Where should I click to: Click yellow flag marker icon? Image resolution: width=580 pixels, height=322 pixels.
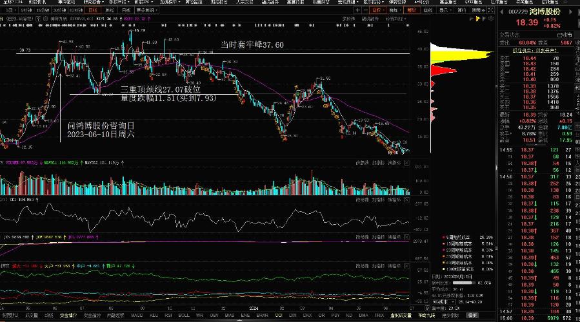[477, 19]
